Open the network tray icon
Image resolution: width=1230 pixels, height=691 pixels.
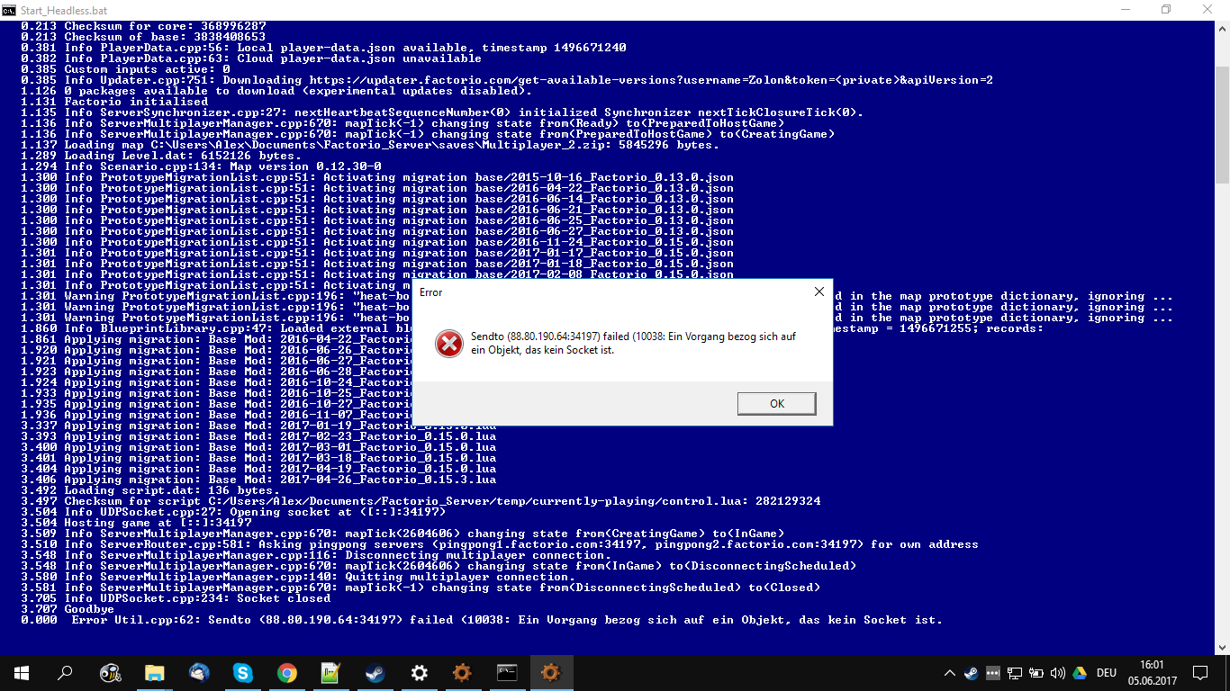coord(1014,673)
